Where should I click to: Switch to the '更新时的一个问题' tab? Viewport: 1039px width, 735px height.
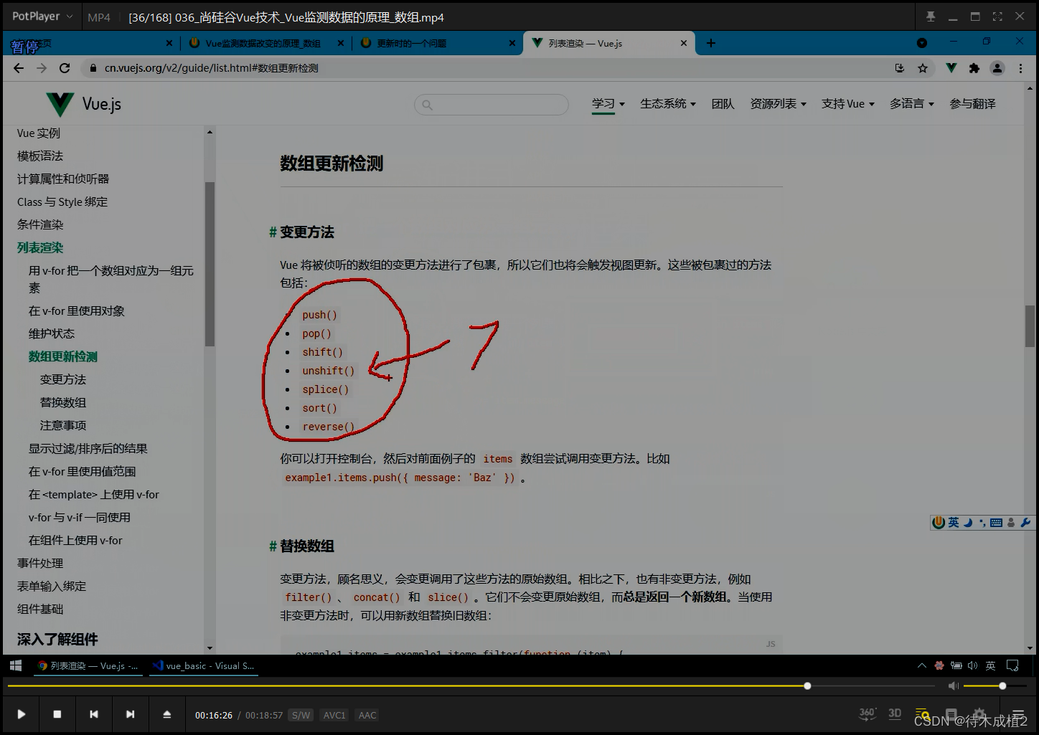point(438,44)
